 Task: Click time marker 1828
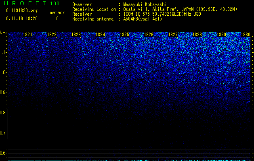tap(197, 35)
